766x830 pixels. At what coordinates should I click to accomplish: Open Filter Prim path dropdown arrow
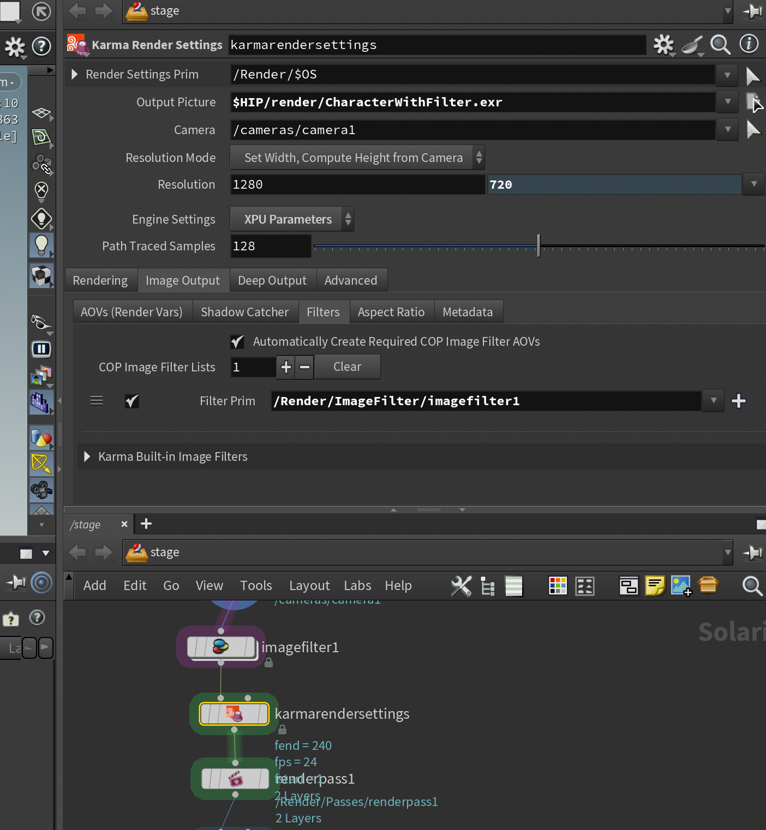[714, 401]
